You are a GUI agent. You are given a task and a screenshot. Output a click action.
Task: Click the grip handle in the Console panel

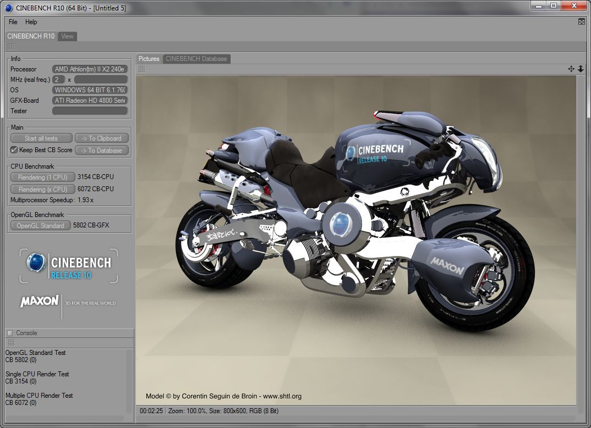pos(11,342)
